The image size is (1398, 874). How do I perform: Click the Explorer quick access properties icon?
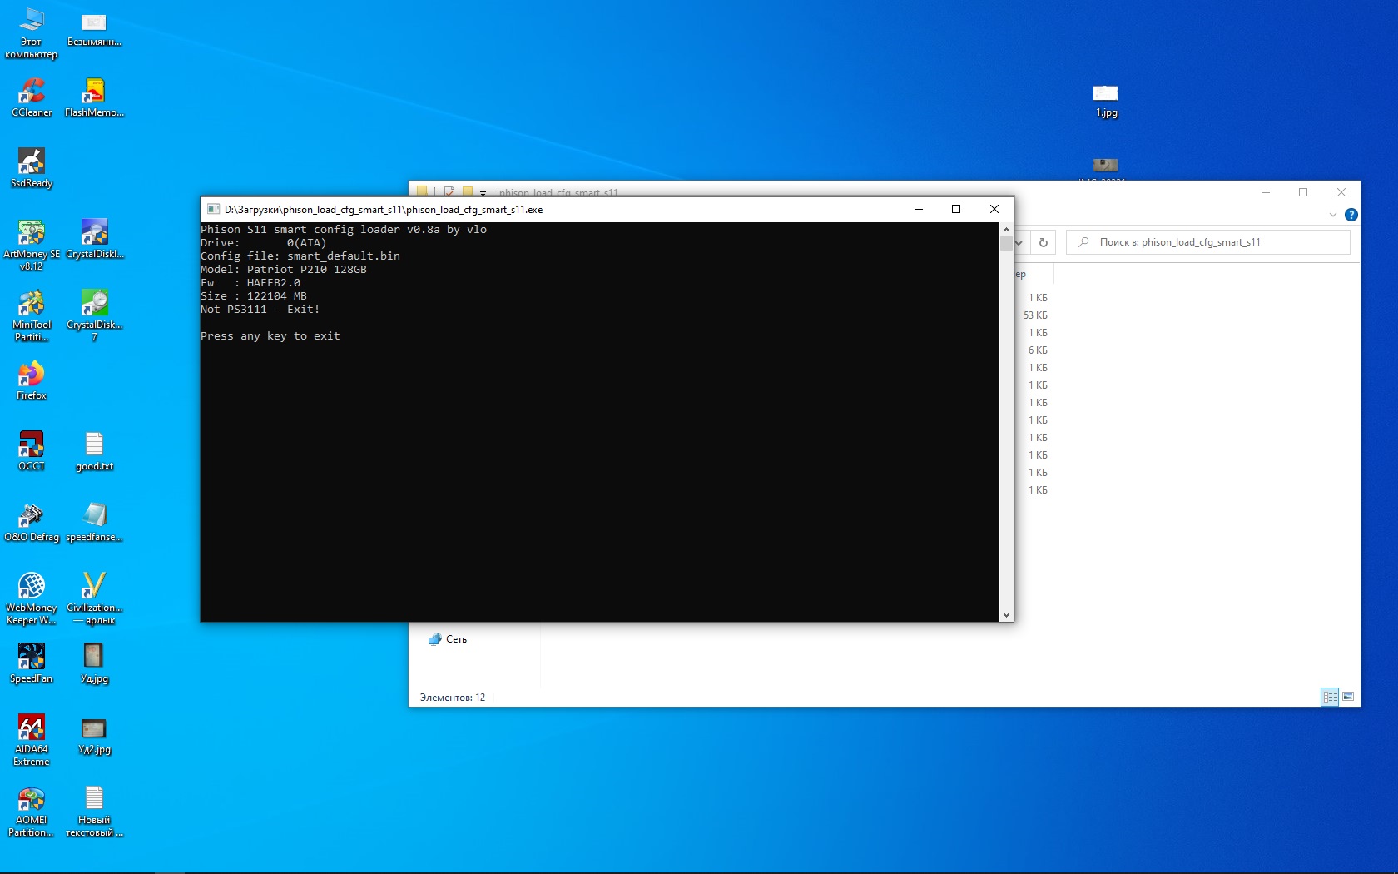tap(449, 192)
